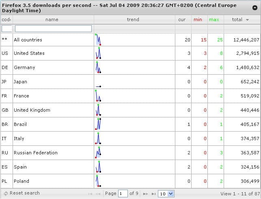Select the Germany name cell
261x199 pixels.
(53, 67)
